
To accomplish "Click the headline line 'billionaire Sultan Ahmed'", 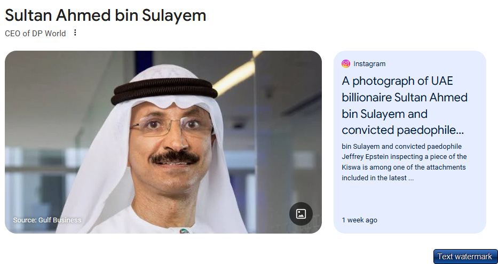I will 405,97.
